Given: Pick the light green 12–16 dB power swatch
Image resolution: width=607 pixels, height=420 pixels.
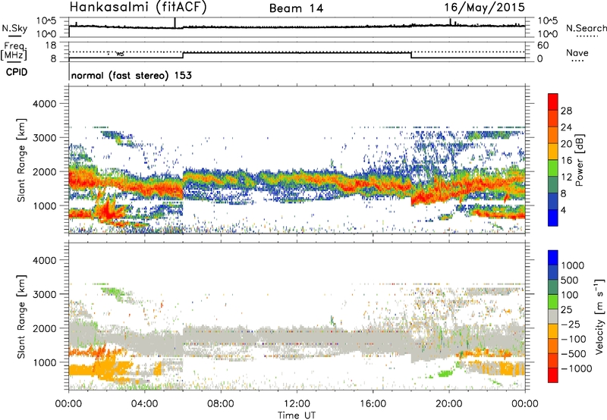Looking at the screenshot, I should [x=553, y=168].
